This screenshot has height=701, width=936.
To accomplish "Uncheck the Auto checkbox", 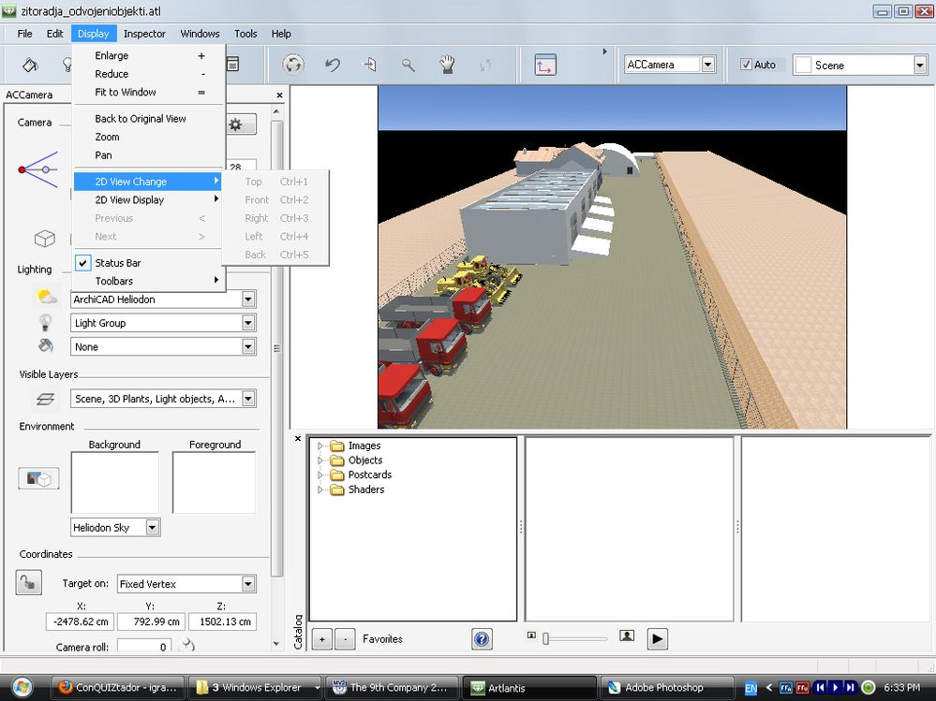I will (x=746, y=65).
